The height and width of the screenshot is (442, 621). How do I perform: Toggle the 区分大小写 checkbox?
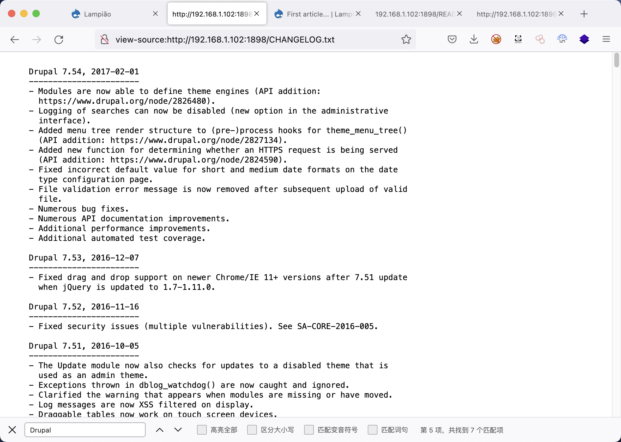(x=252, y=430)
